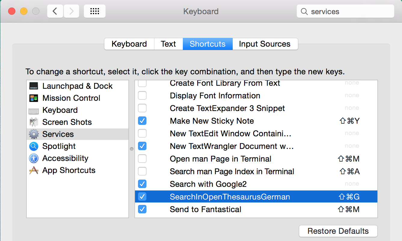Click the services search field
This screenshot has width=402, height=241.
point(349,12)
